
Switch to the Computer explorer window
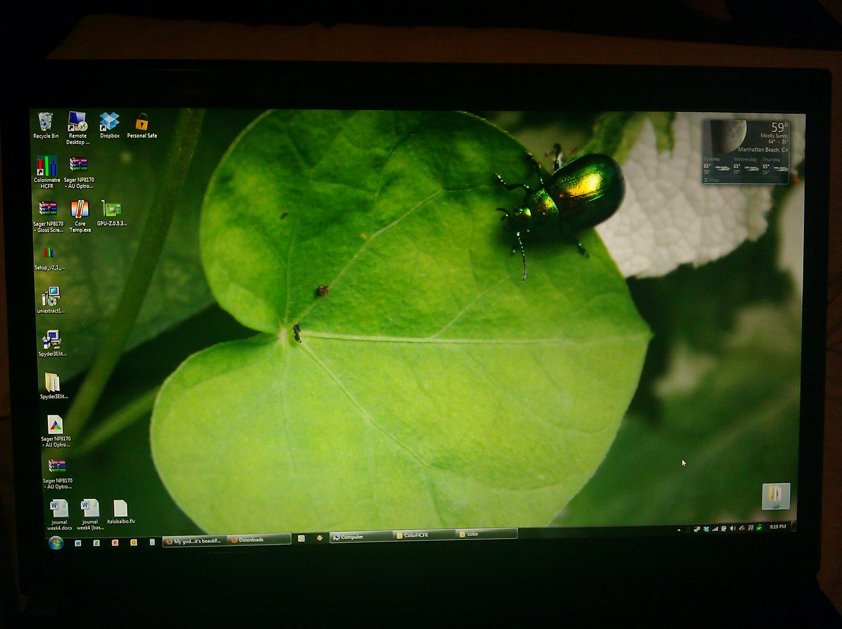tap(360, 537)
